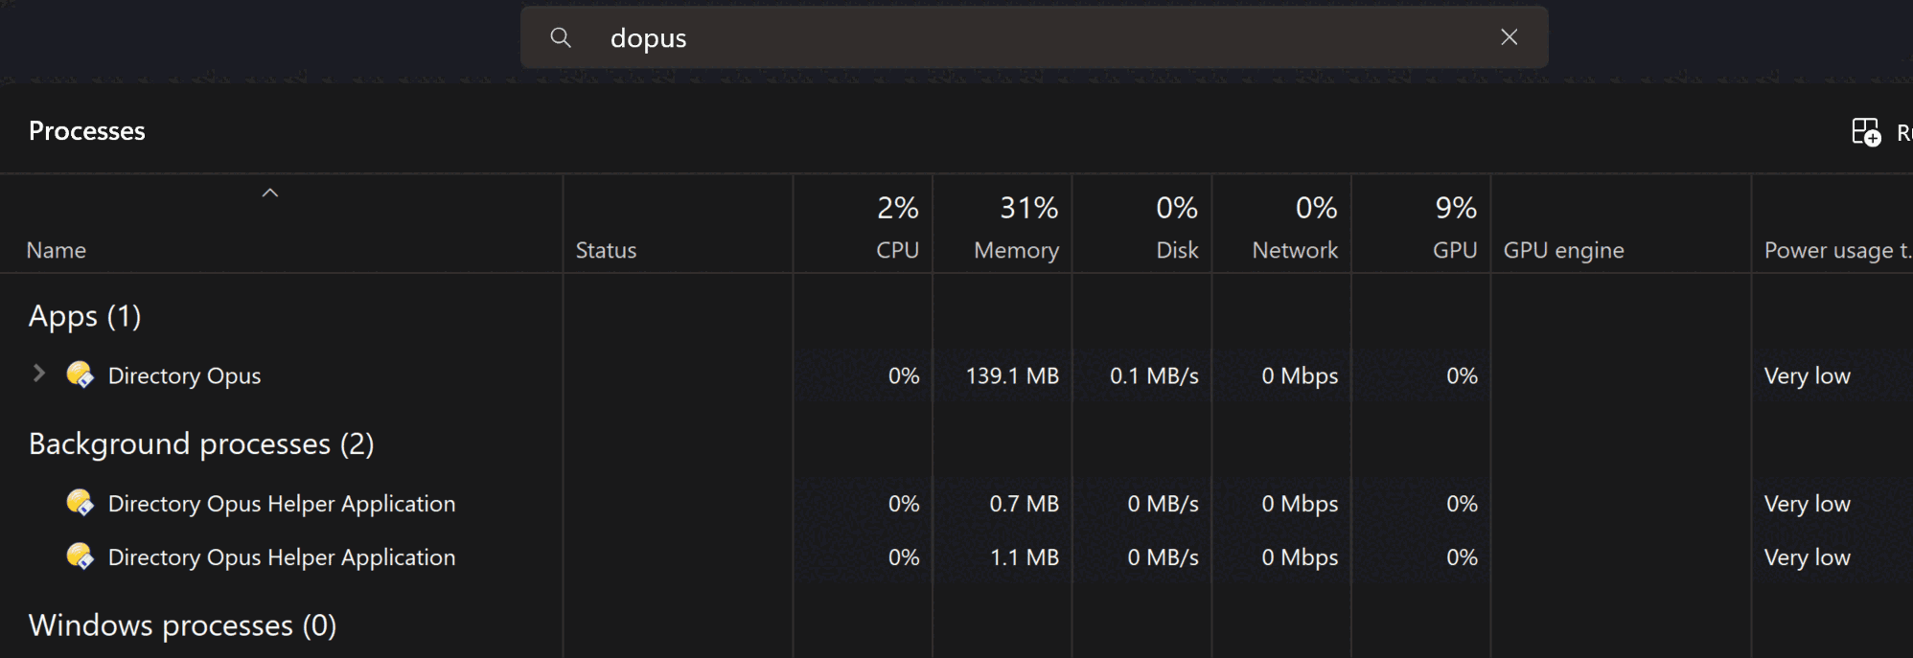Click the Background processes (2) group header
This screenshot has width=1913, height=658.
click(201, 444)
